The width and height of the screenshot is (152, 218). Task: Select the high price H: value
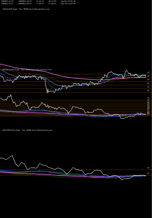coord(53,1)
